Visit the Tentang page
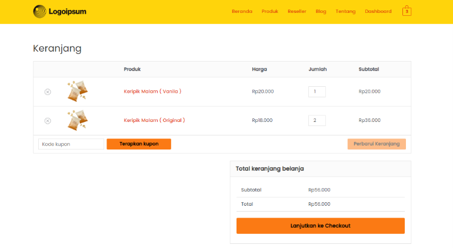The height and width of the screenshot is (248, 453). pos(345,11)
